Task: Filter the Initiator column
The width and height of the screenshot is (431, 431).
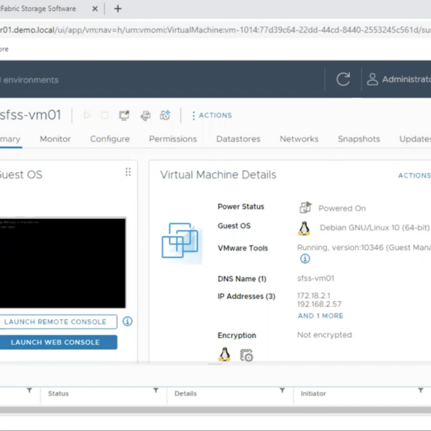Action: (421, 390)
